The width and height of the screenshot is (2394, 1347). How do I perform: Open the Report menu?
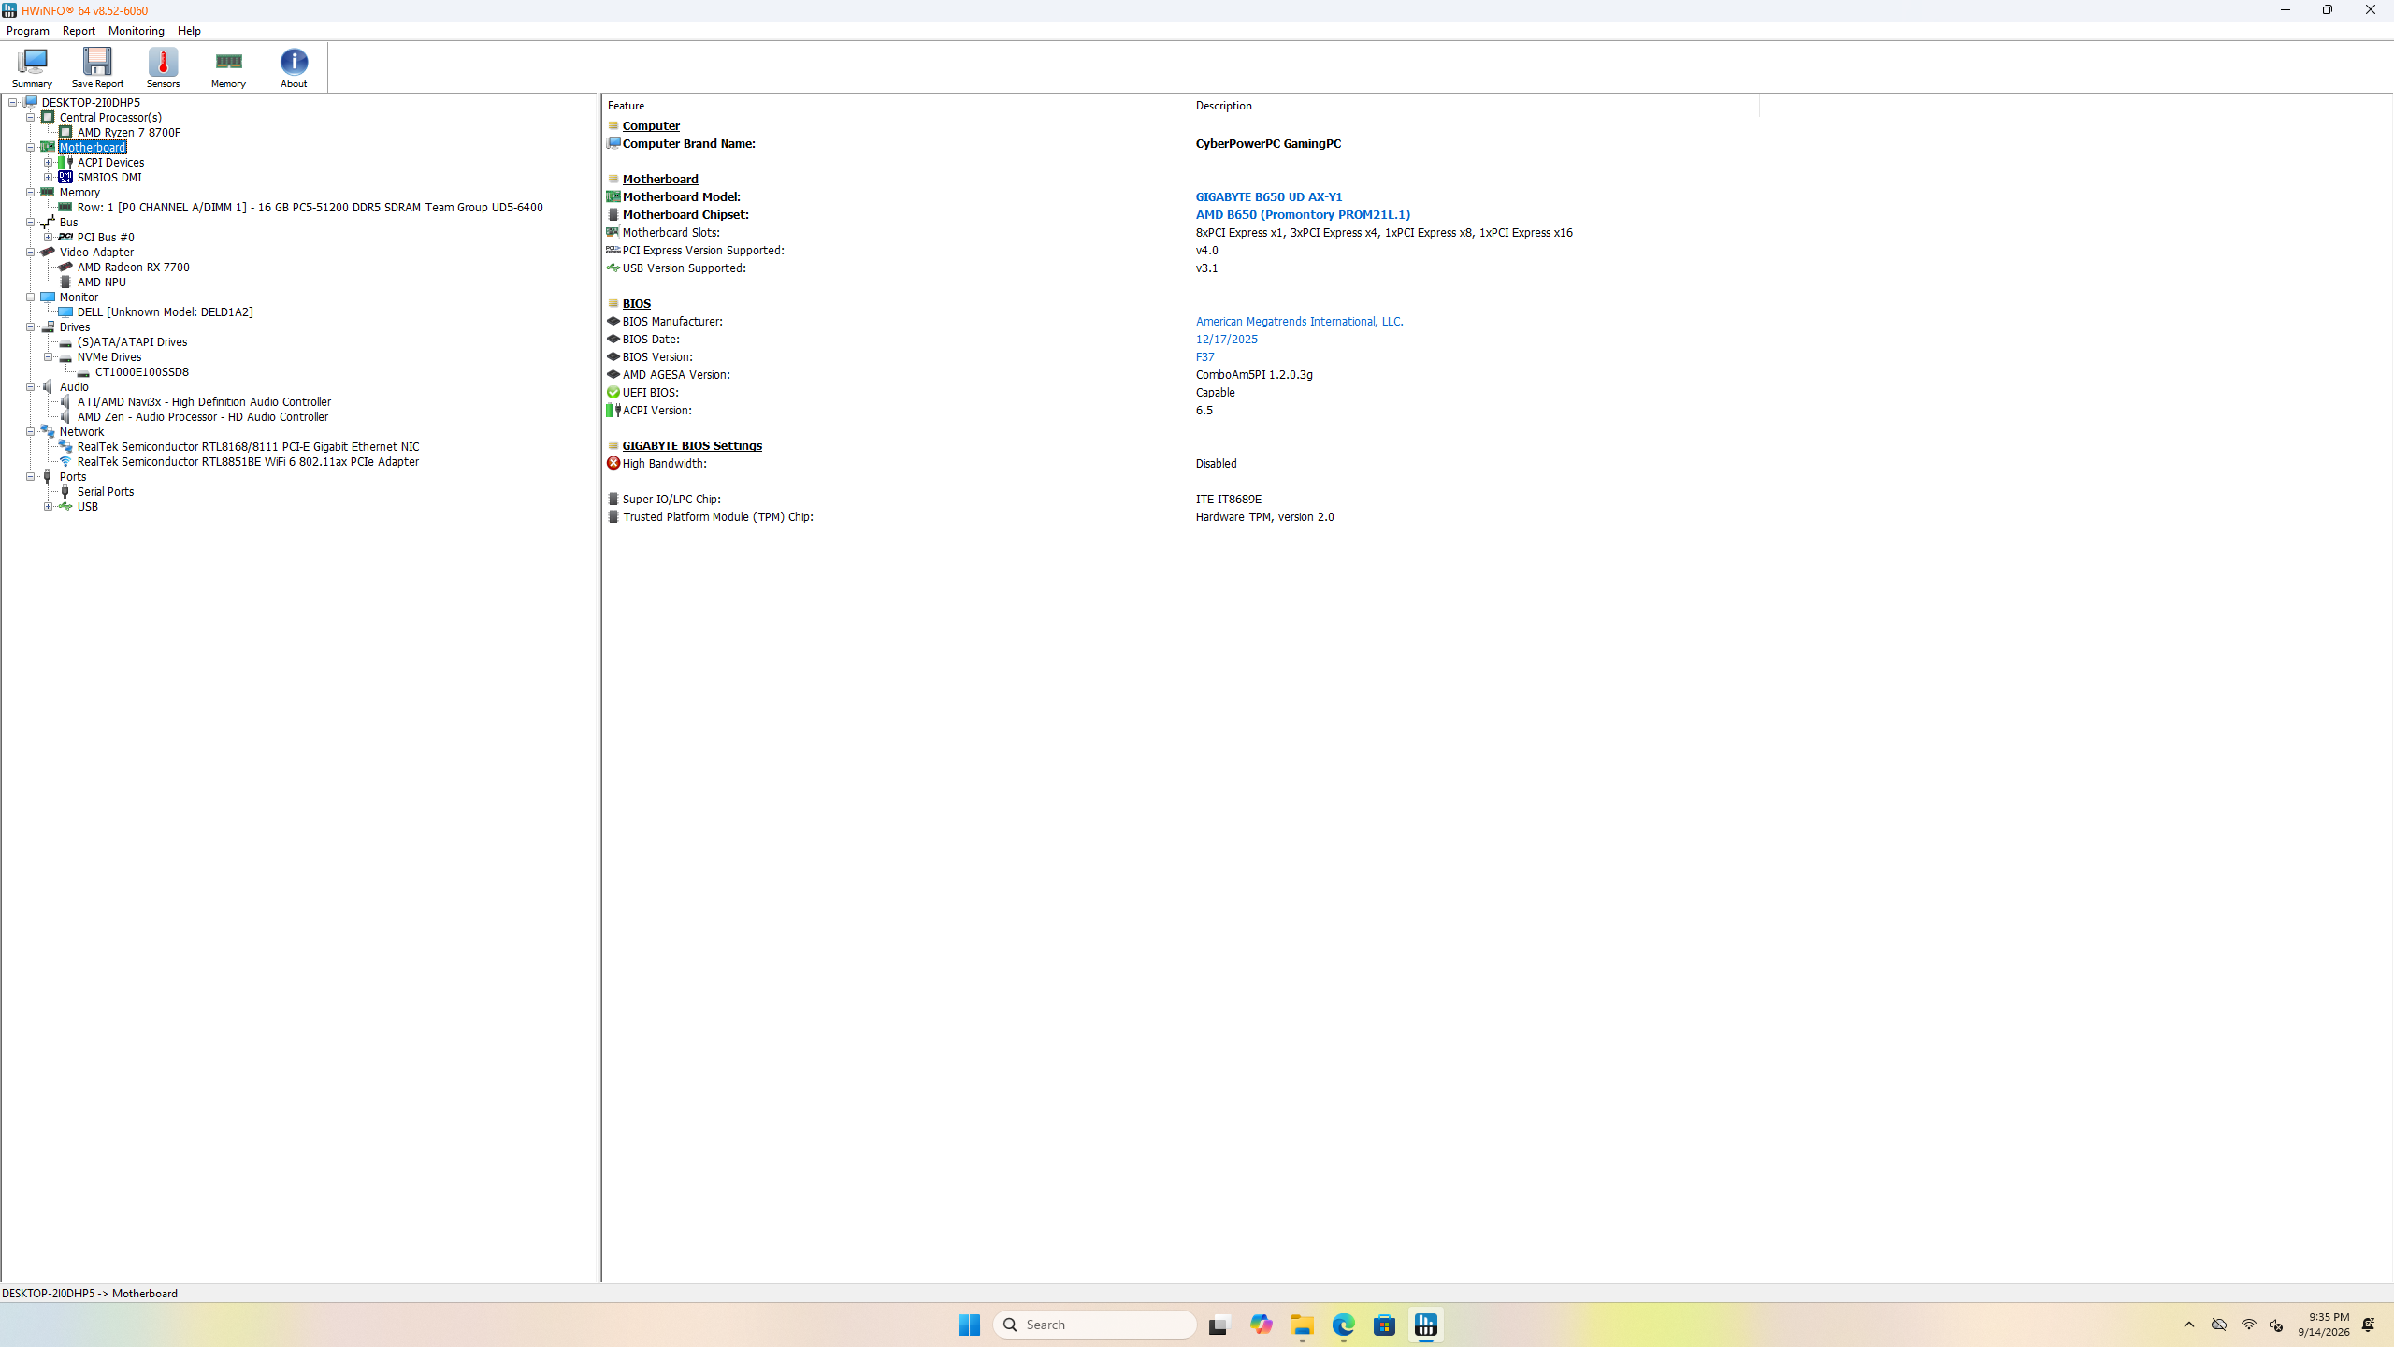click(79, 31)
